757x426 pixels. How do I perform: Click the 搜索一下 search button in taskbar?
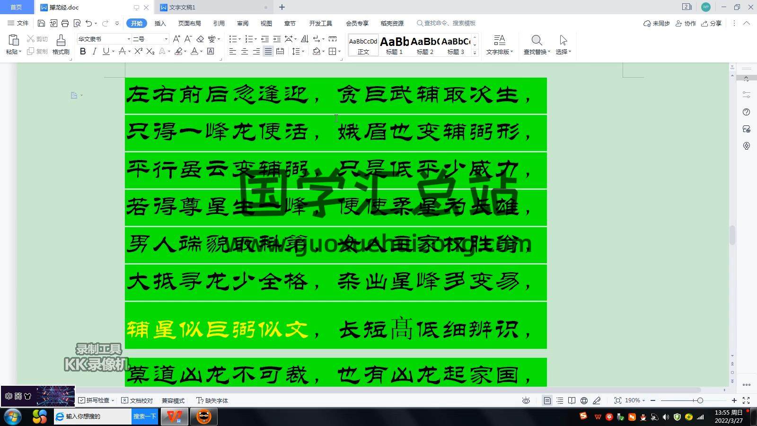click(144, 417)
